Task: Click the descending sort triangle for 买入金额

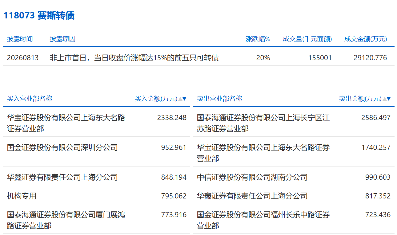Action: point(184,99)
